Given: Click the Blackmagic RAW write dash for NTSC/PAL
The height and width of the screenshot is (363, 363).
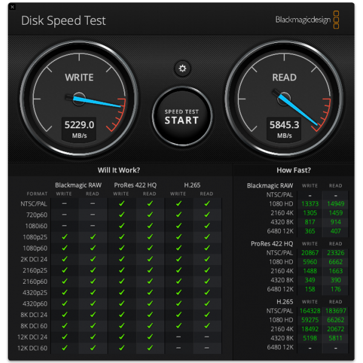Looking at the screenshot, I should tap(64, 204).
